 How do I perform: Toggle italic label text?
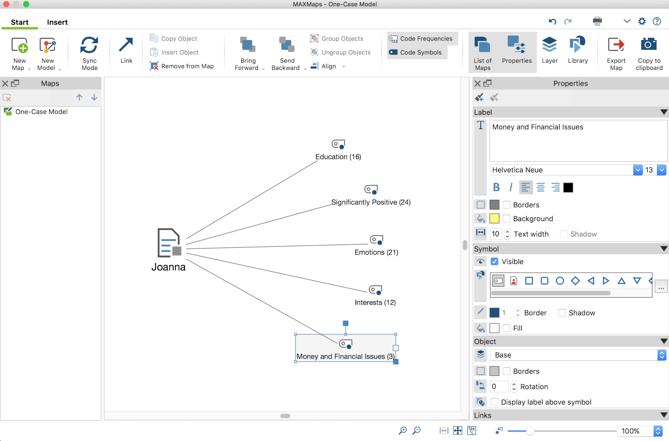(x=511, y=187)
